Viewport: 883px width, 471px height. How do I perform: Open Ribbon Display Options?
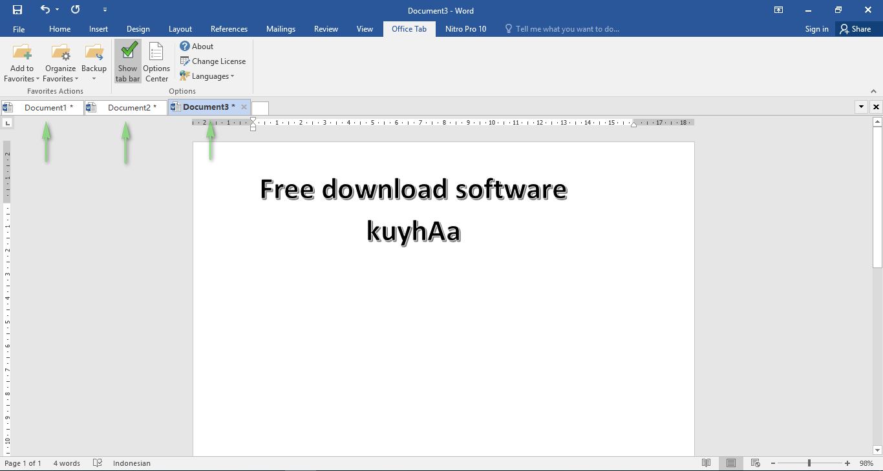779,10
